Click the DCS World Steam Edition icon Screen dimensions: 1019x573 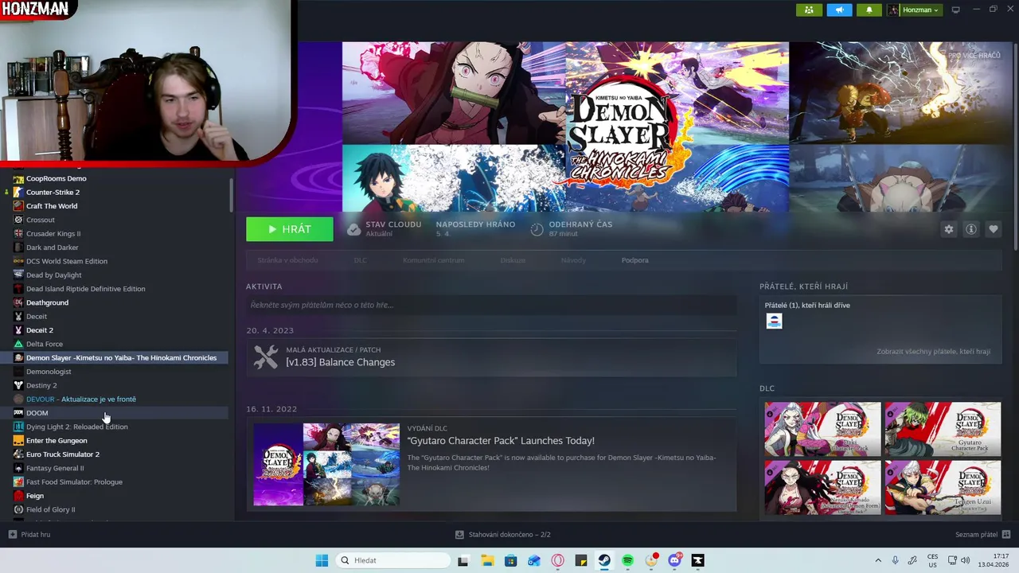18,261
